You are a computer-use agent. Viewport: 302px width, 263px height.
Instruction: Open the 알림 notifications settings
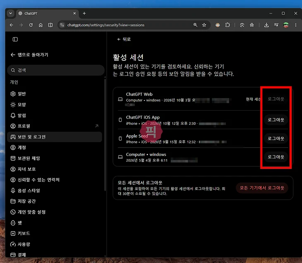click(x=55, y=115)
